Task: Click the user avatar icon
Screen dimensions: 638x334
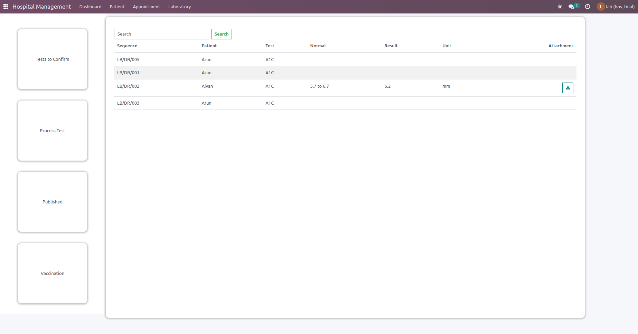Action: pos(601,7)
